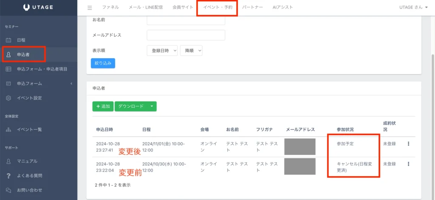This screenshot has height=200, width=435.
Task: Open the AIアシスト menu tab
Action: 282,8
